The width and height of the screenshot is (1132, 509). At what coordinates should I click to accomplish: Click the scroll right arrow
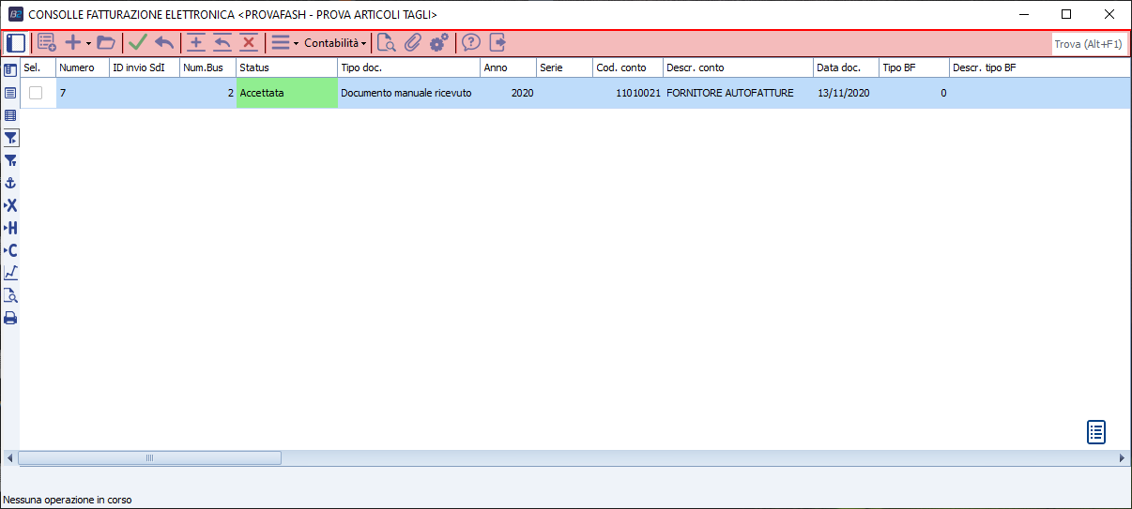pyautogui.click(x=1123, y=457)
